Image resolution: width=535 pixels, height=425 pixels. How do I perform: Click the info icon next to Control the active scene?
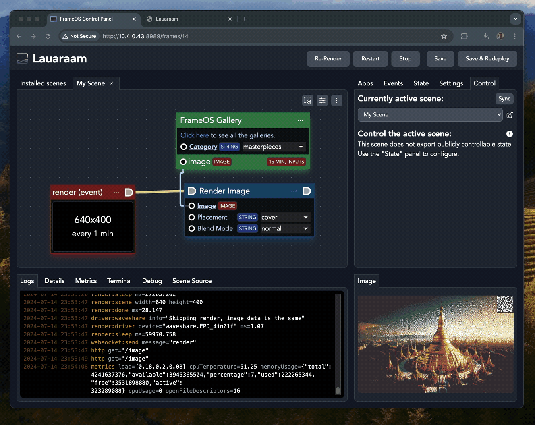[x=510, y=134]
